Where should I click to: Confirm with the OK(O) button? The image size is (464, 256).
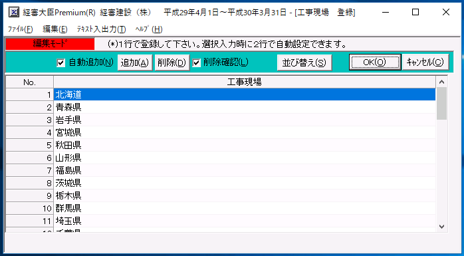coord(375,62)
